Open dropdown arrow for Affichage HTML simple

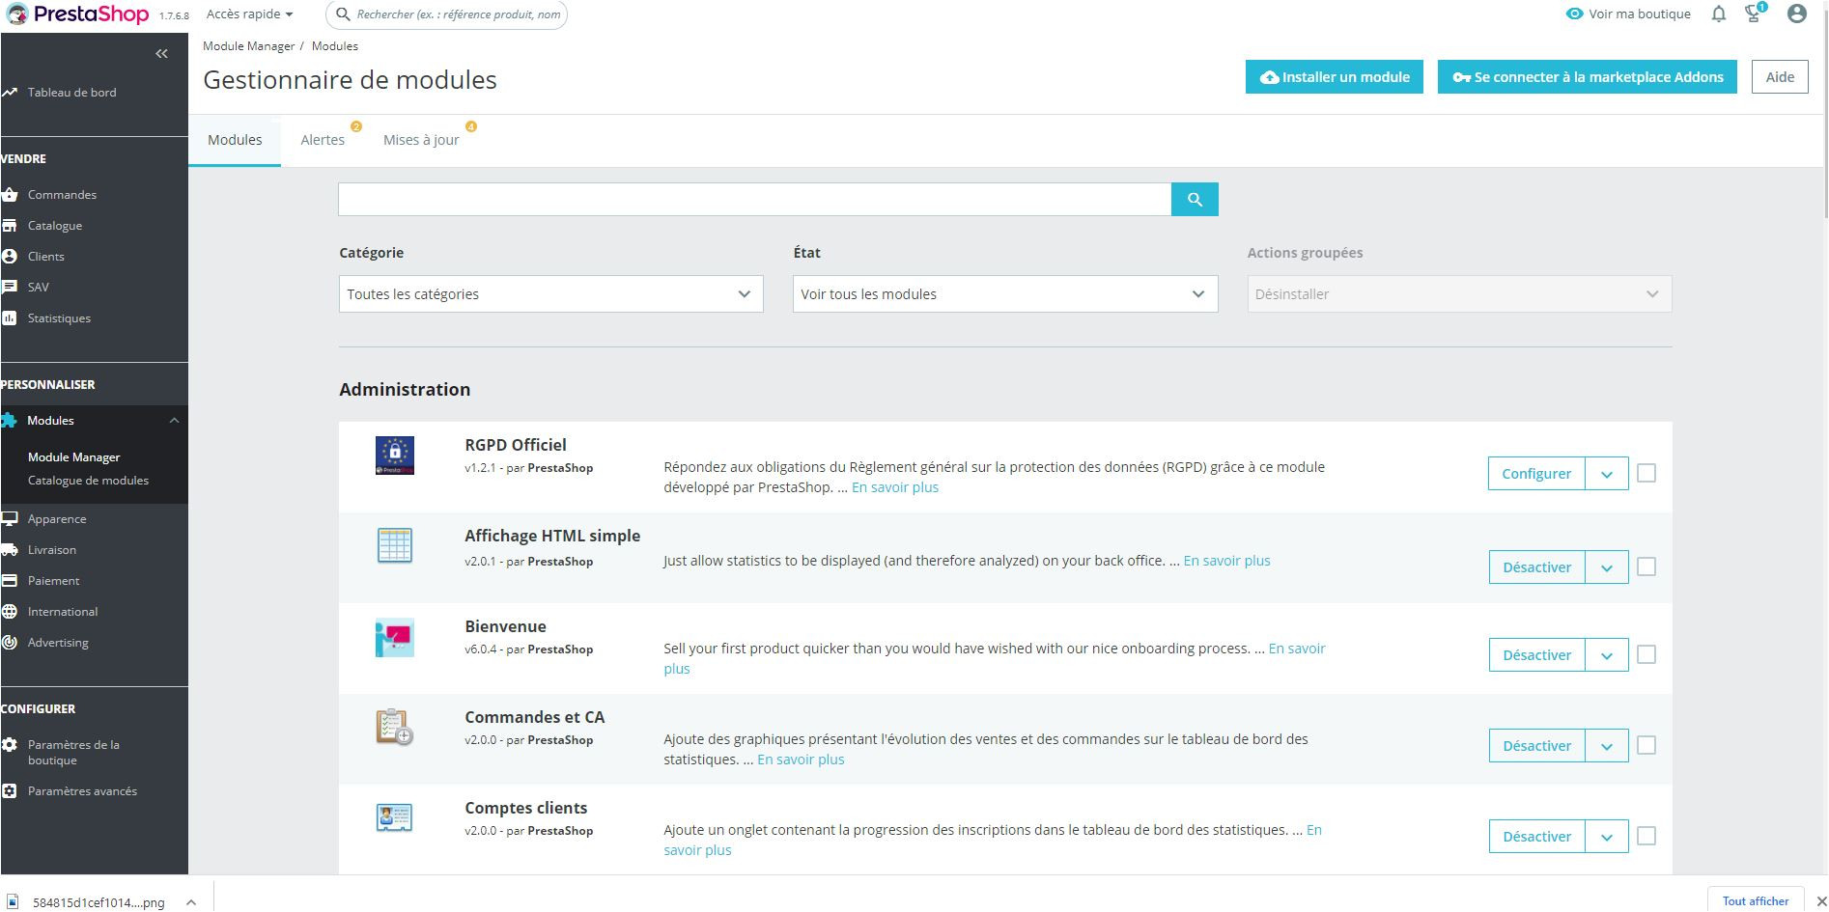click(1607, 567)
